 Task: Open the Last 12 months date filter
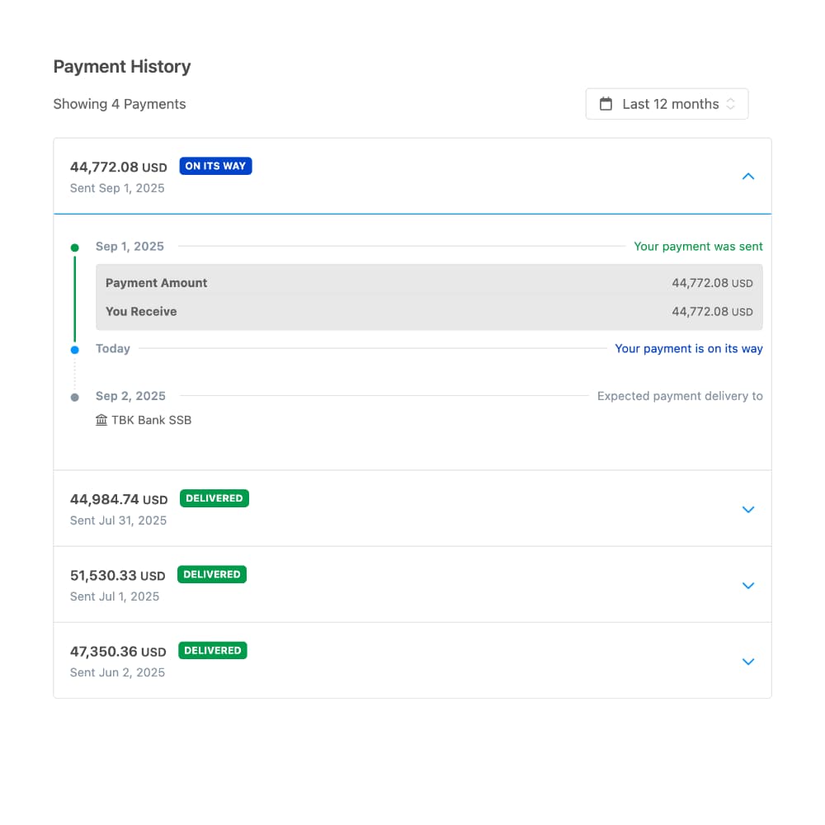tap(667, 104)
